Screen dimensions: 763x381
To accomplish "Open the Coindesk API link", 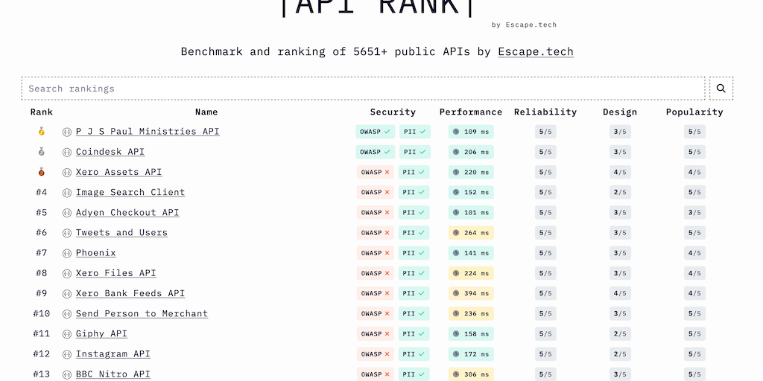I will [110, 152].
